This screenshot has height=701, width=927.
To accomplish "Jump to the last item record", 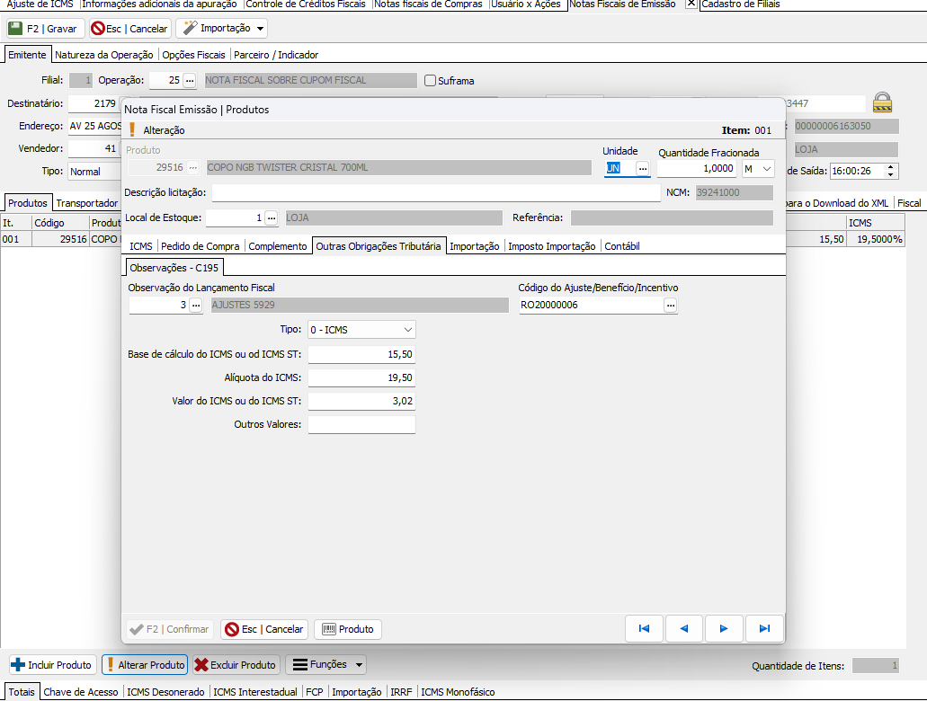I will click(x=764, y=629).
